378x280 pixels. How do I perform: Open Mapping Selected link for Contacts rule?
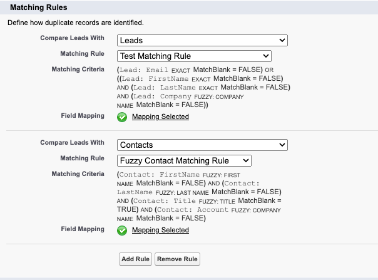pyautogui.click(x=160, y=230)
